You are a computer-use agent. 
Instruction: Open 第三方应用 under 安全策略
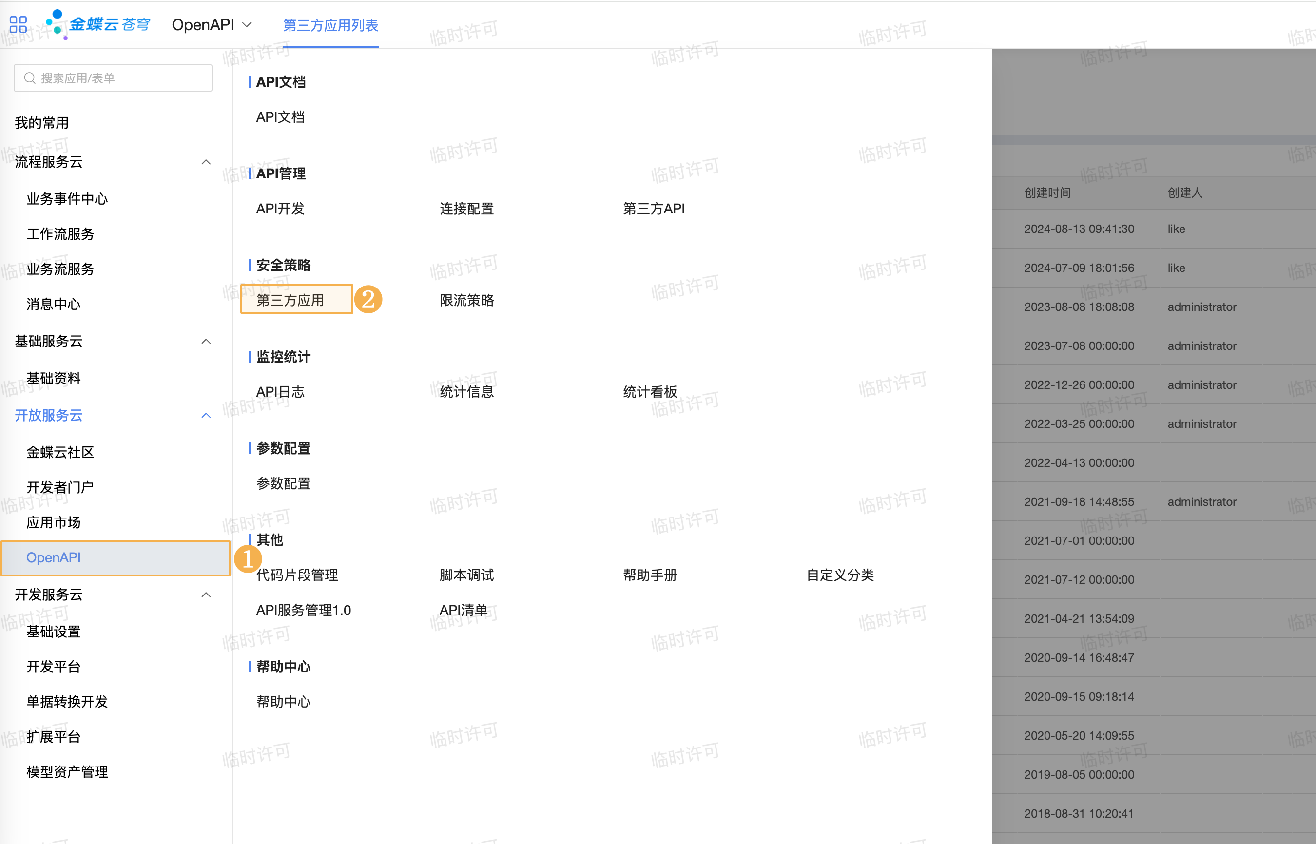(290, 300)
